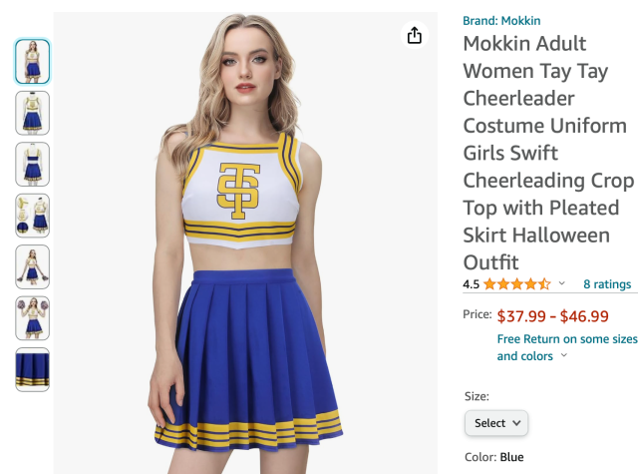The image size is (638, 474).
Task: Click the star rating icons
Action: coord(516,284)
